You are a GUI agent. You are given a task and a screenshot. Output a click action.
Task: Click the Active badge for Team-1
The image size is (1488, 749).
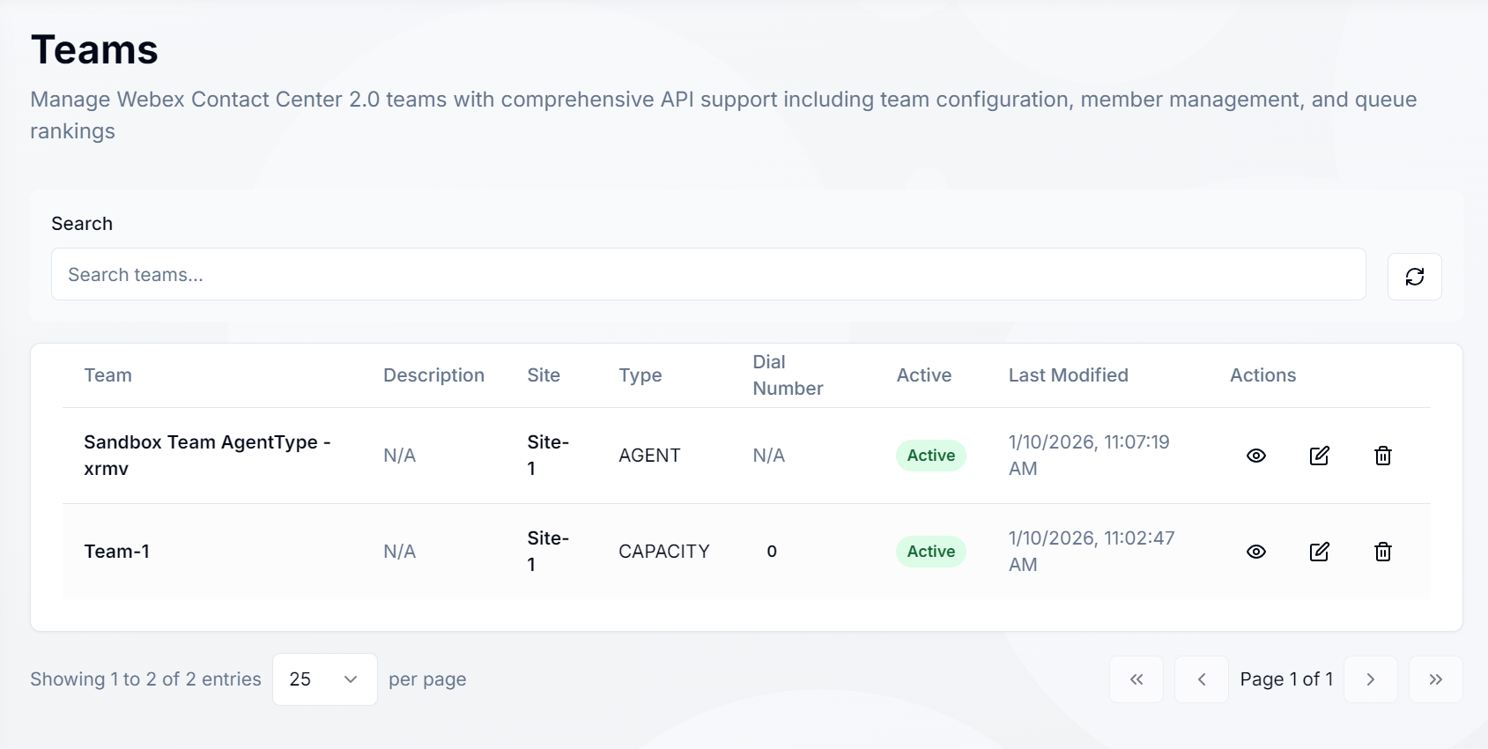pos(931,552)
